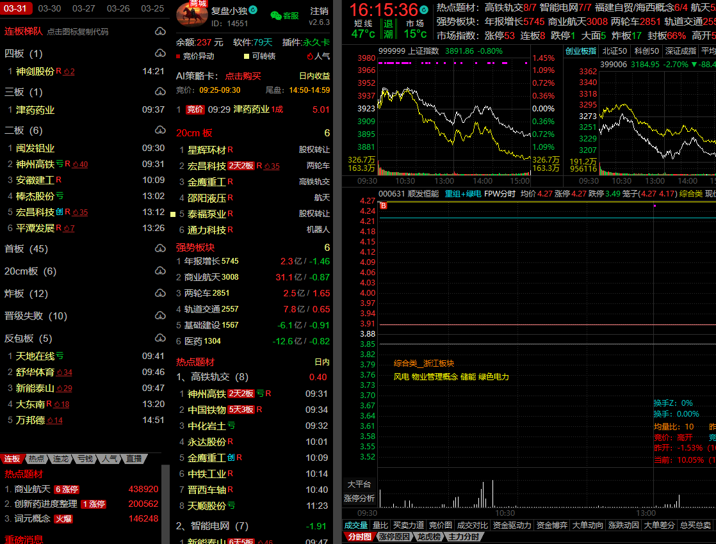Click the flame popularity icon beside 神剑股份
Viewport: 716px width, 544px height.
68,72
